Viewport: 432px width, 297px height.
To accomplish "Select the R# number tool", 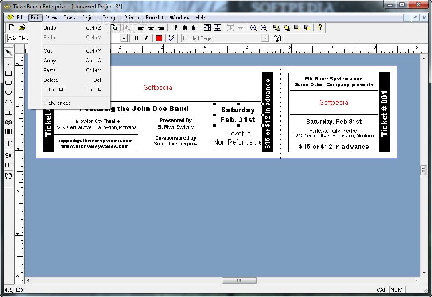I will point(8,165).
